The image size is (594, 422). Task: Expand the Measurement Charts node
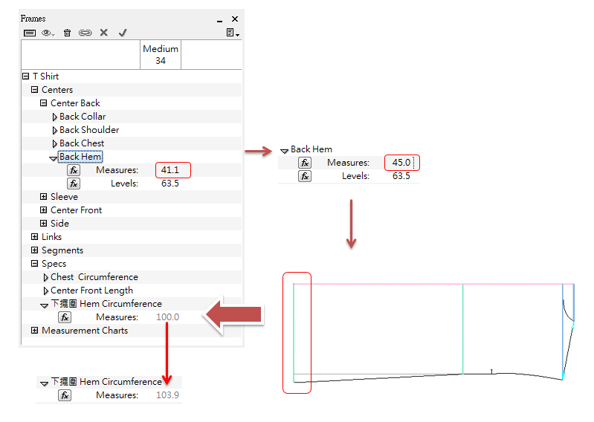[35, 331]
